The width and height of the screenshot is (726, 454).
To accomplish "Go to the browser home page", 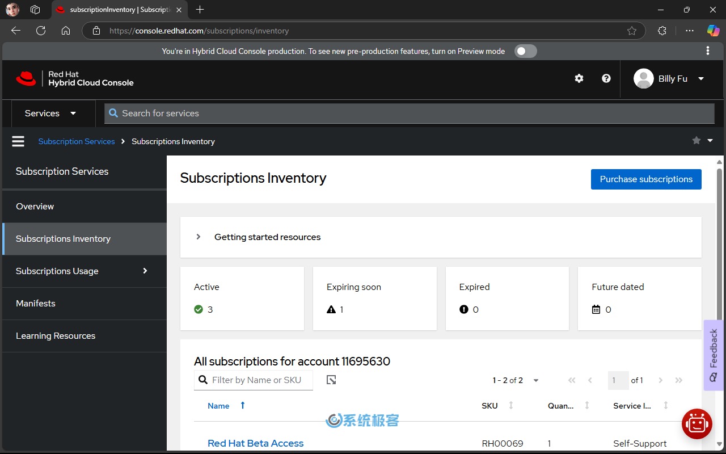I will (x=66, y=31).
